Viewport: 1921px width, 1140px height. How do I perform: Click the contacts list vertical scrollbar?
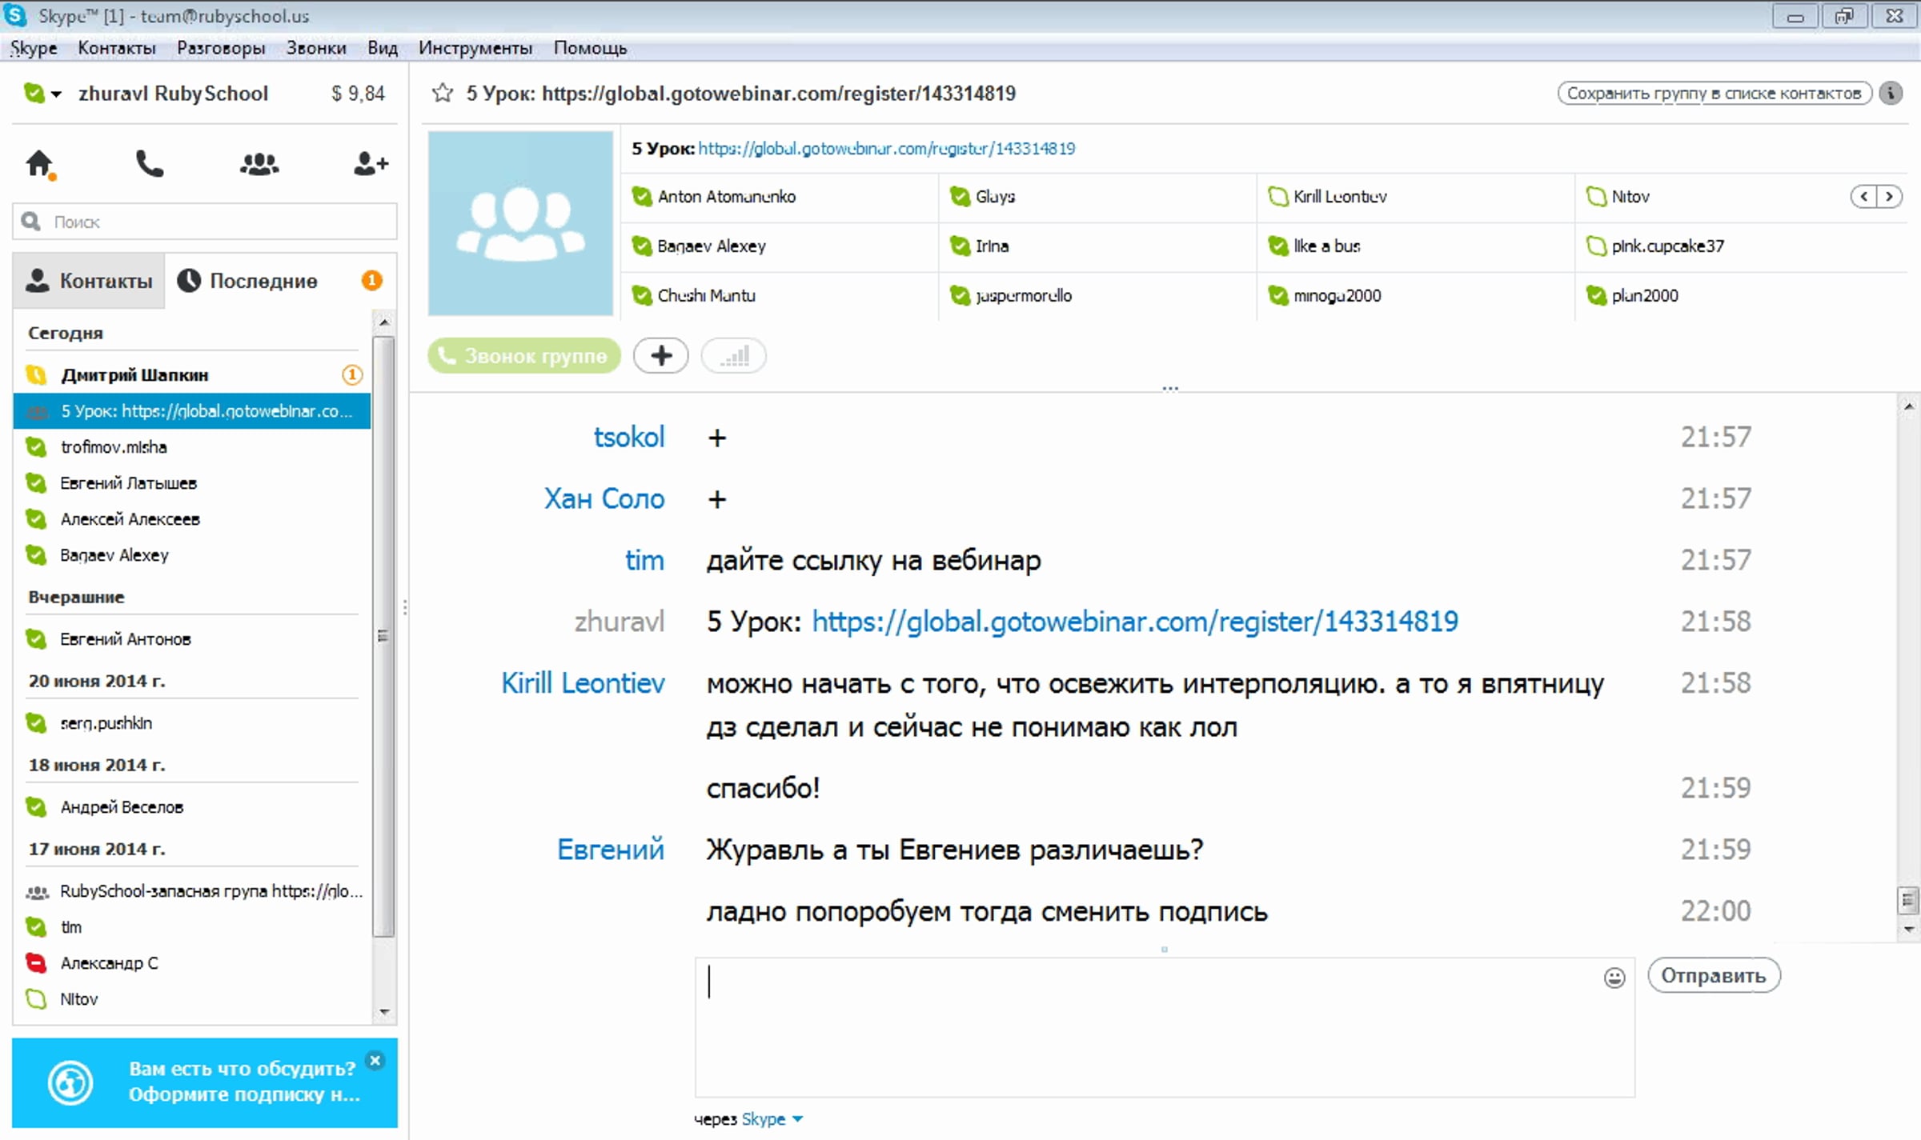(384, 636)
